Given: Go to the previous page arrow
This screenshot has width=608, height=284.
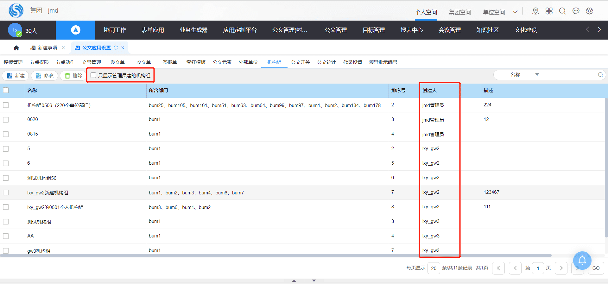Looking at the screenshot, I should tap(515, 268).
